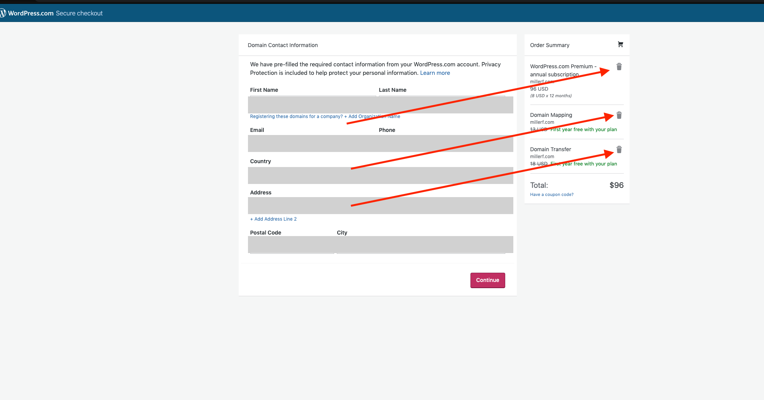Viewport: 764px width, 400px height.
Task: Click the Postal Code input field
Action: coord(292,245)
